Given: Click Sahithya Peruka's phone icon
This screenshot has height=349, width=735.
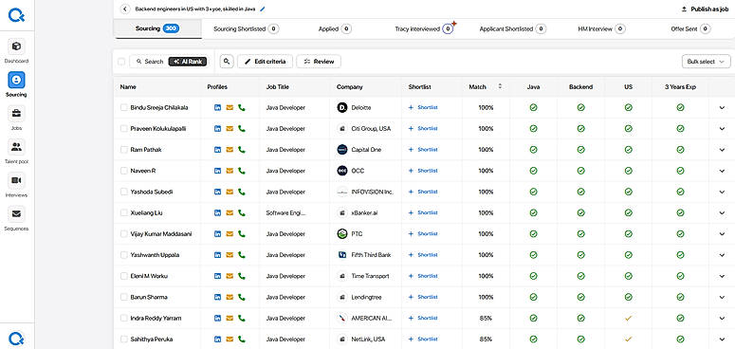Looking at the screenshot, I should [242, 340].
